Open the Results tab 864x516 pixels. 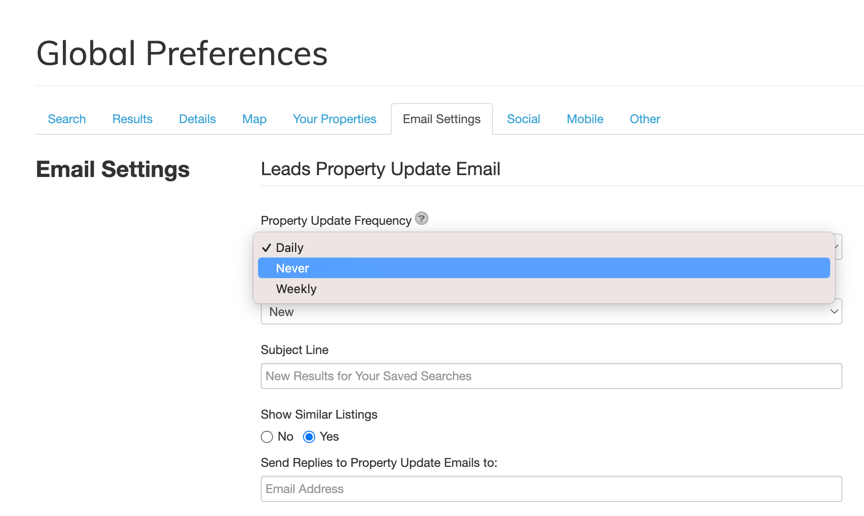coord(132,119)
